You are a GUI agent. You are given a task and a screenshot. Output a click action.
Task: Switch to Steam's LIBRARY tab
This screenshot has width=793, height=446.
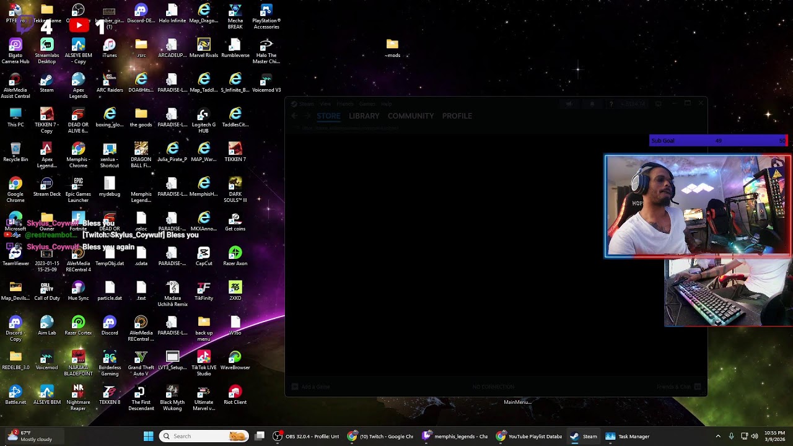[364, 116]
